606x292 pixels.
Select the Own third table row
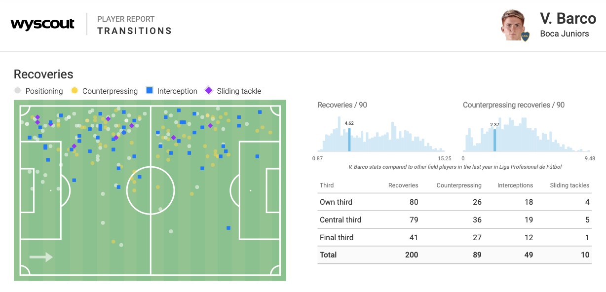click(x=454, y=202)
